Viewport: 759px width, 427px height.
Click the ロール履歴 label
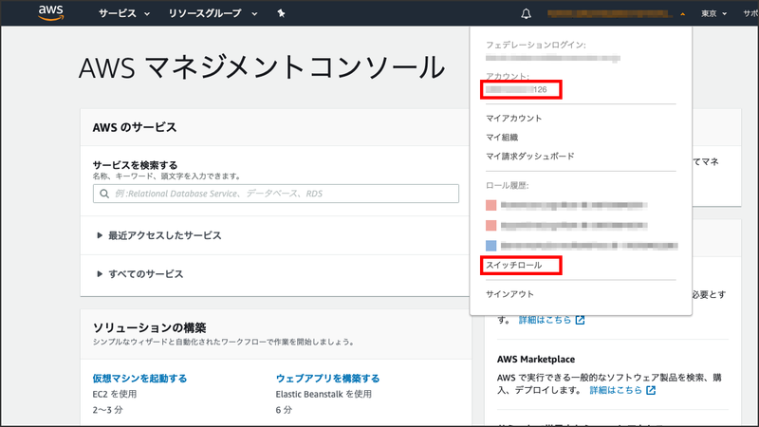(508, 185)
